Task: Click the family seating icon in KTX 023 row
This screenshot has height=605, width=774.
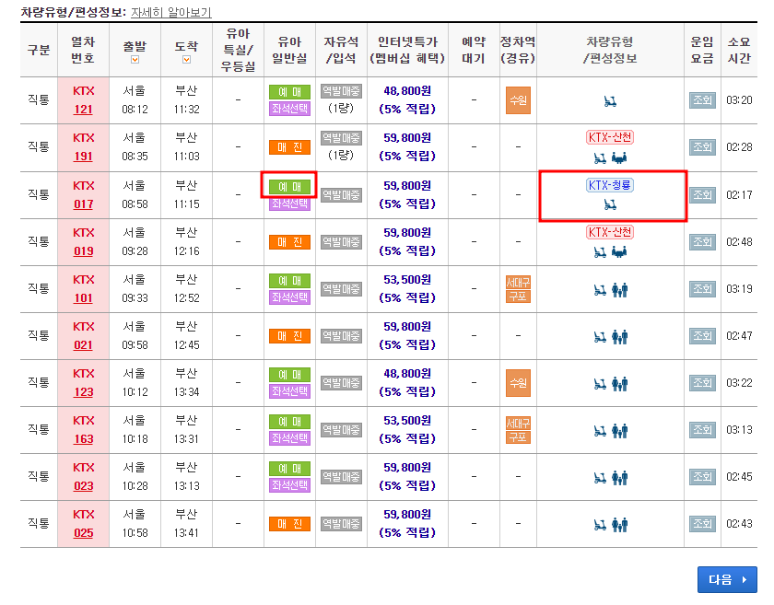Action: [621, 477]
